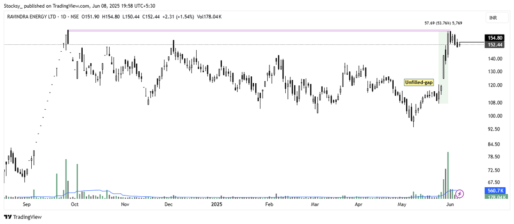Click 84.50 on the price axis

493,145
